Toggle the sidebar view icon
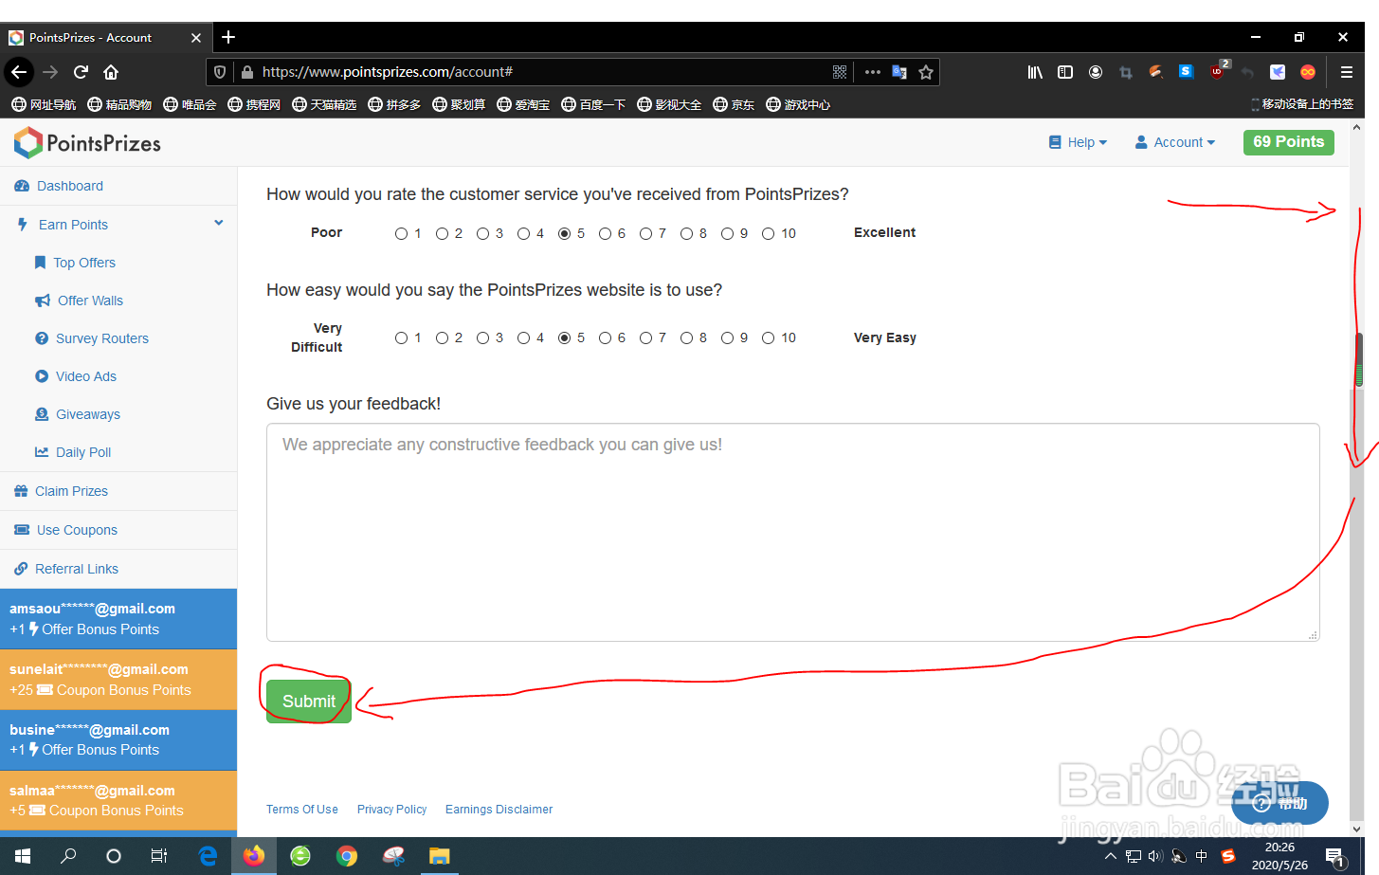Viewport: 1379px width, 875px height. click(x=1065, y=72)
